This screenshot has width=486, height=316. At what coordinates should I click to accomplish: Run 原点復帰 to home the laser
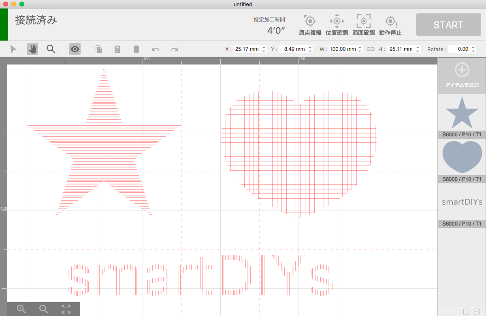click(x=310, y=25)
